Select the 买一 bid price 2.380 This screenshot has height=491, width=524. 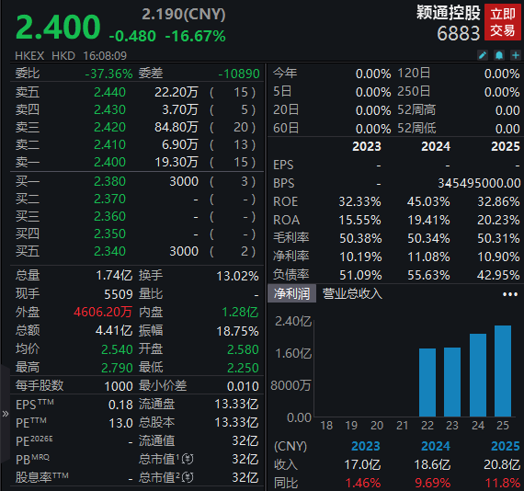point(109,181)
